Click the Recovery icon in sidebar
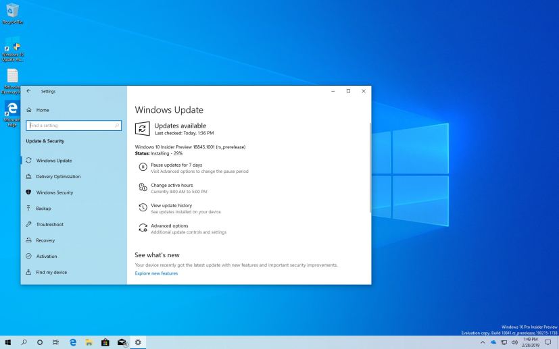Image resolution: width=559 pixels, height=349 pixels. point(28,240)
